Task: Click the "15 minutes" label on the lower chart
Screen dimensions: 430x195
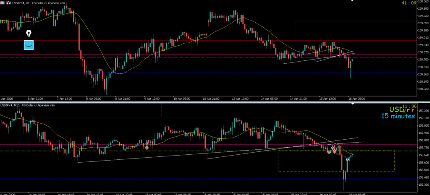Action: coord(398,116)
